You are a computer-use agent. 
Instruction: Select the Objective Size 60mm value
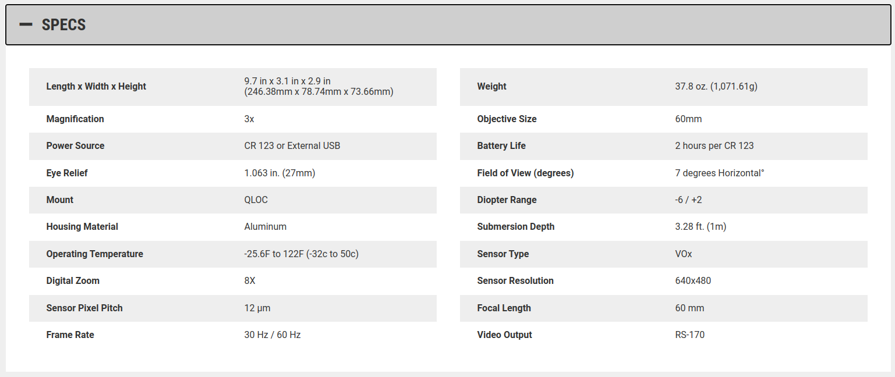[688, 119]
